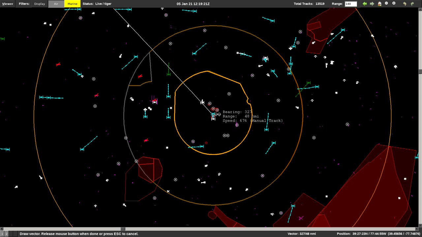Go forward with the green right arrow
Screen dimensions: 422x237
click(x=372, y=4)
